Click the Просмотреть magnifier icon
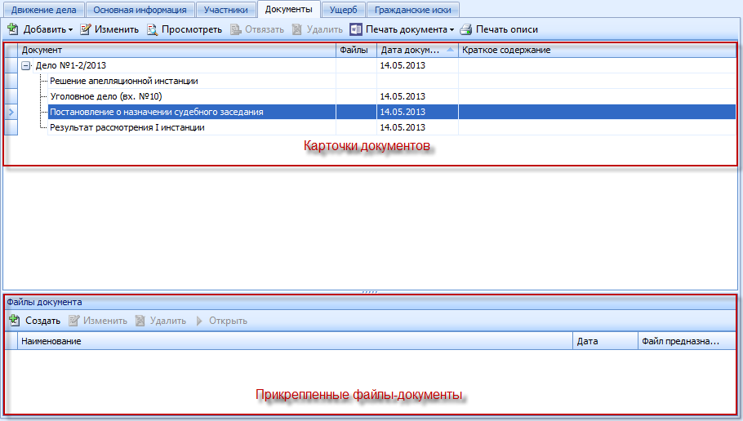Viewport: 743px width, 421px height. [152, 29]
